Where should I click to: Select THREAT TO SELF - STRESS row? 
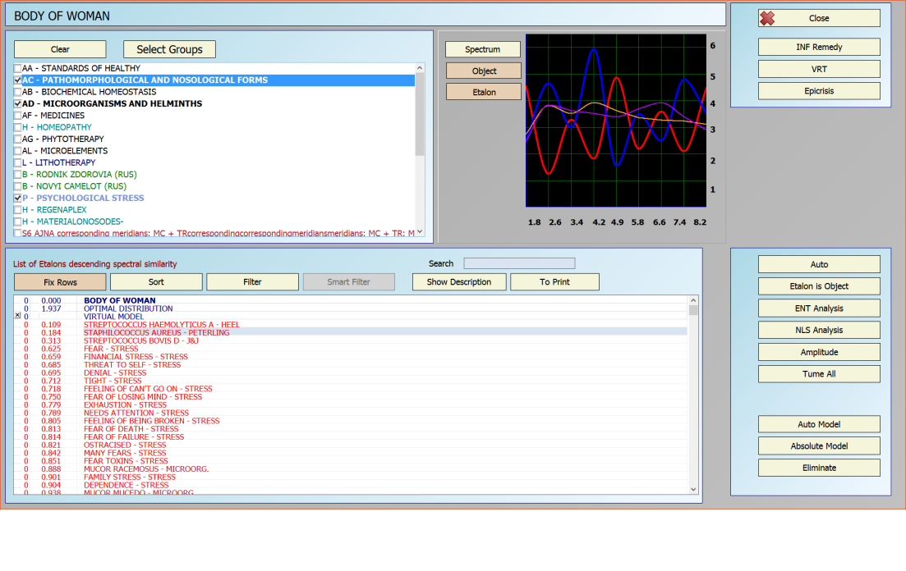pos(350,365)
